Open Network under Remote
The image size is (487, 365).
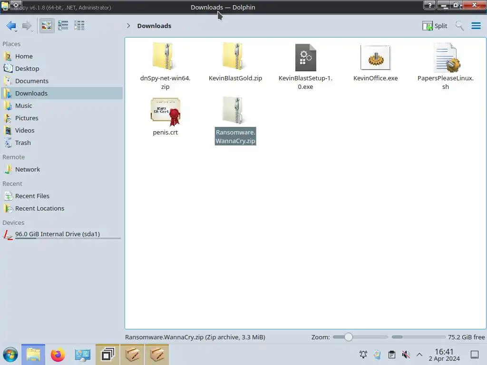pyautogui.click(x=62, y=170)
